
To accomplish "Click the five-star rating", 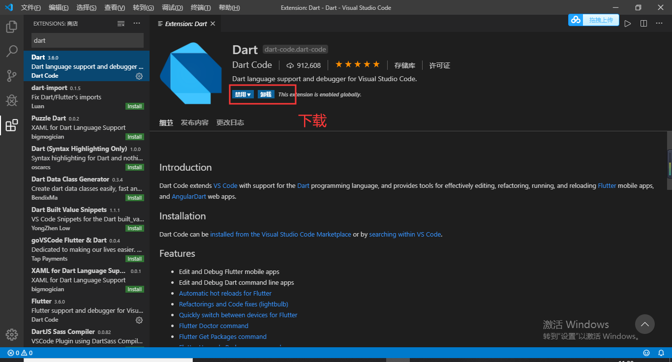I will pos(358,64).
